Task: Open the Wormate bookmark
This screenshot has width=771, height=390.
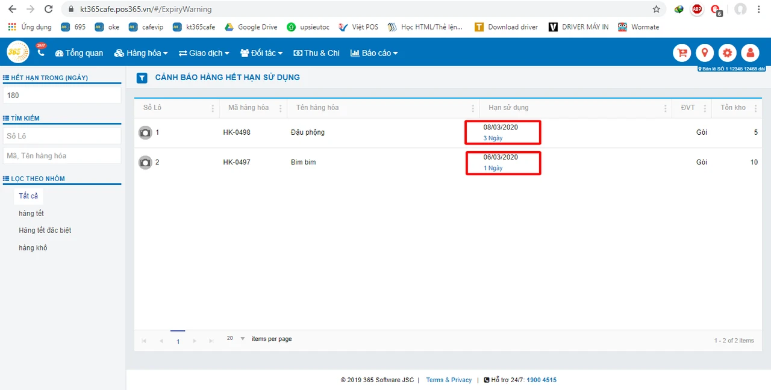Action: 638,27
